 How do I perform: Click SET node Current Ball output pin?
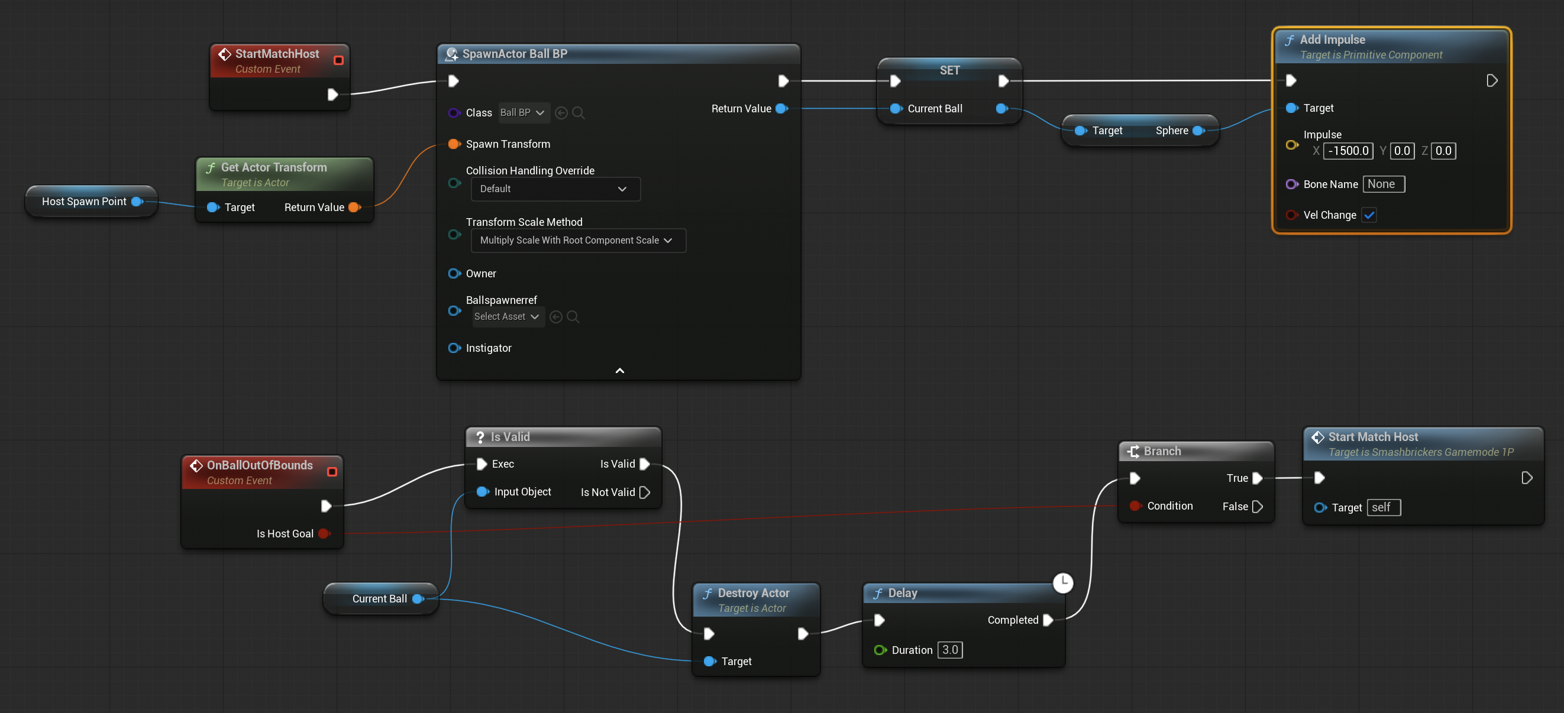(1002, 109)
